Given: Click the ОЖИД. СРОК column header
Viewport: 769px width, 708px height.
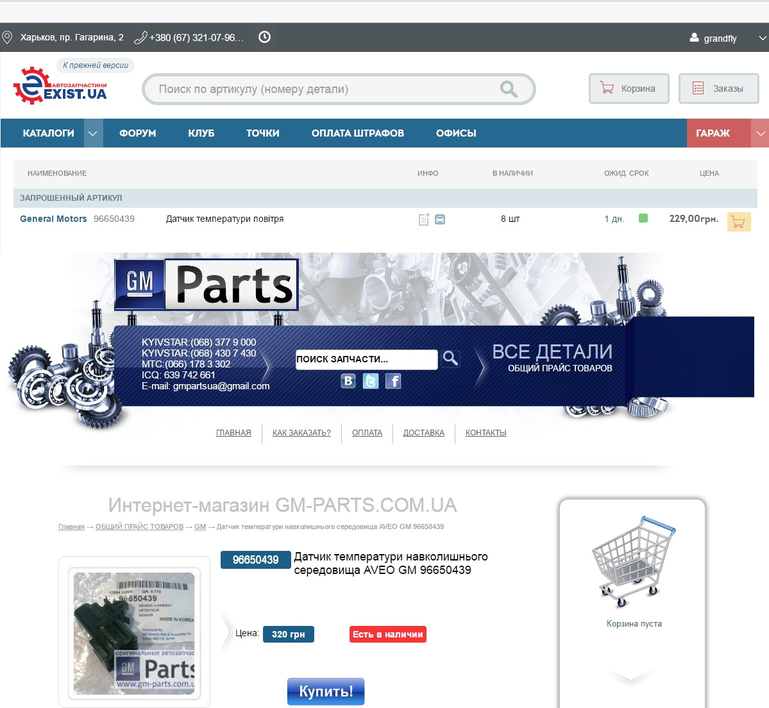Looking at the screenshot, I should pos(626,173).
